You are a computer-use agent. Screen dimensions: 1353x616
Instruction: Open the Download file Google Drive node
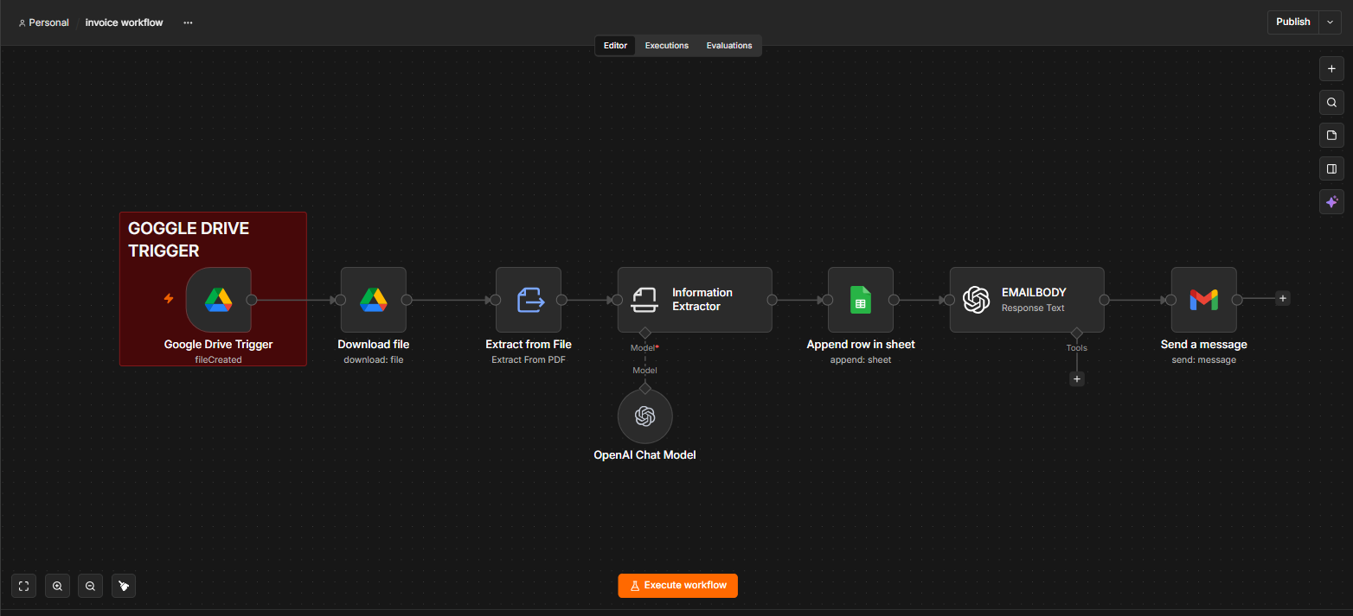pyautogui.click(x=374, y=300)
